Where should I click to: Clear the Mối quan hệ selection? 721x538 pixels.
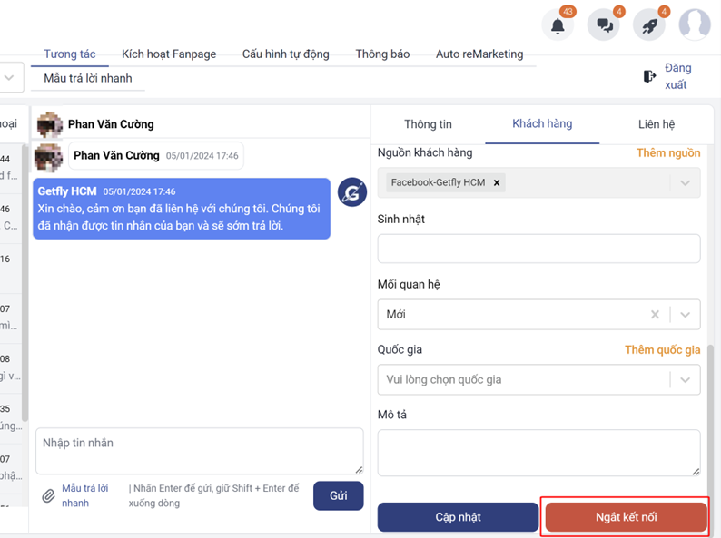pyautogui.click(x=655, y=315)
